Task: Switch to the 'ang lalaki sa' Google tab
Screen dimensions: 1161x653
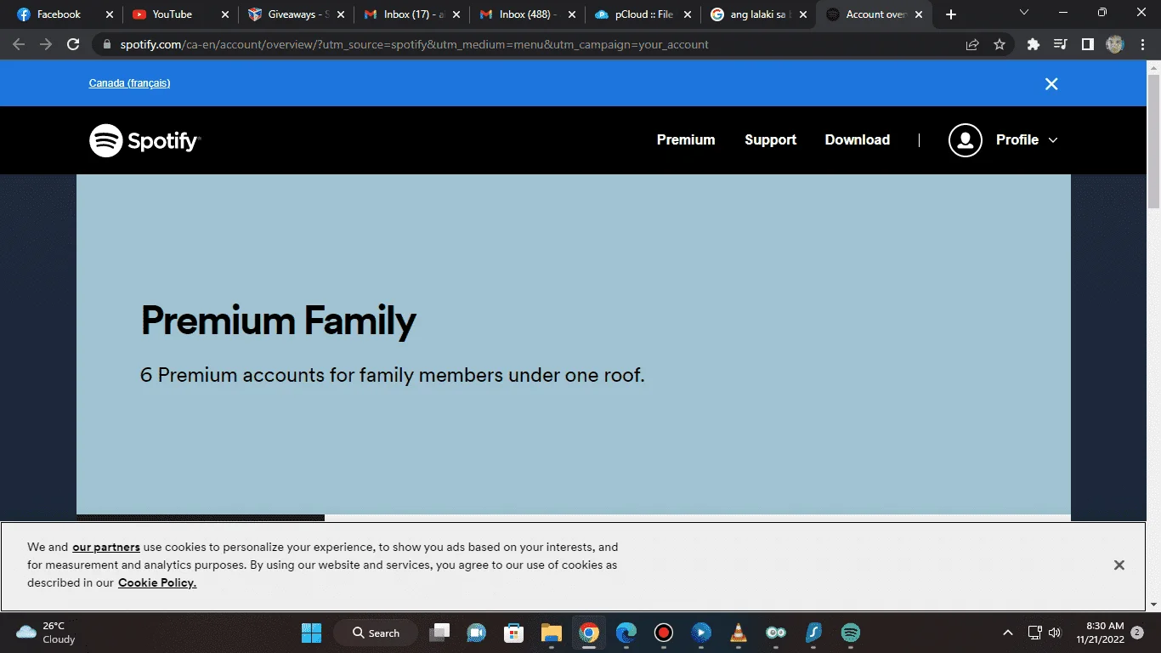Action: [x=756, y=14]
